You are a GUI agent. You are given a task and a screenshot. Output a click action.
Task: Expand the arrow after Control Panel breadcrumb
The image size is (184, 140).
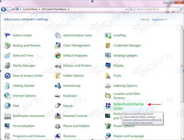pos(40,9)
